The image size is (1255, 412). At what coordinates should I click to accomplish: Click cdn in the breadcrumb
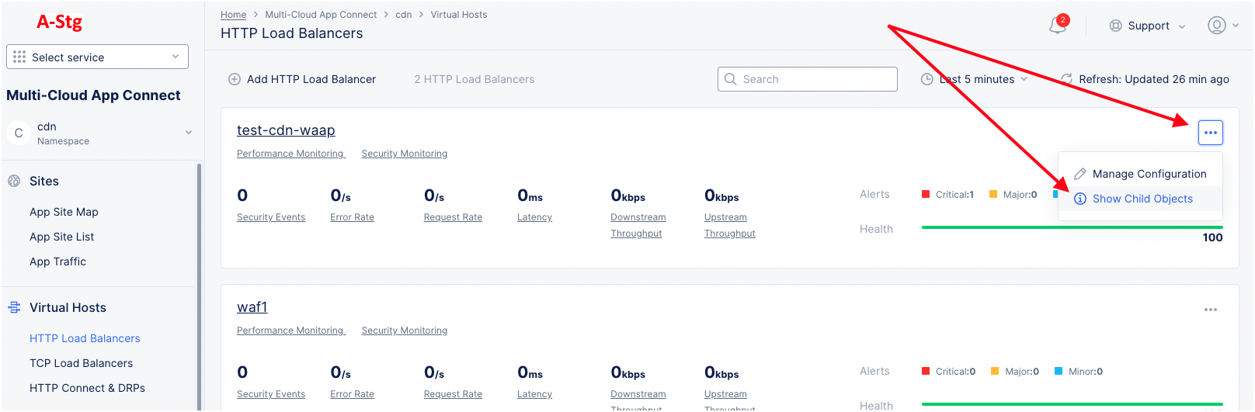pyautogui.click(x=404, y=15)
